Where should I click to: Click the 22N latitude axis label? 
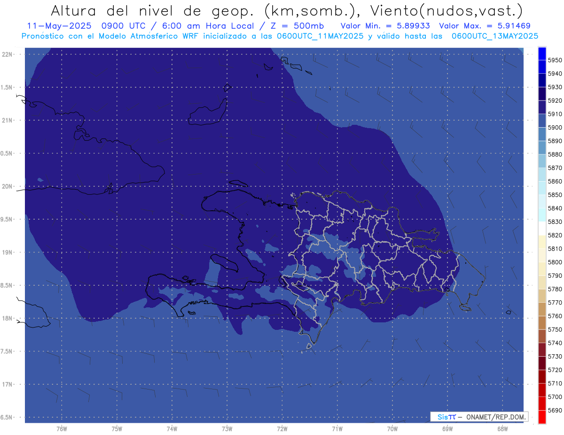tap(8, 54)
